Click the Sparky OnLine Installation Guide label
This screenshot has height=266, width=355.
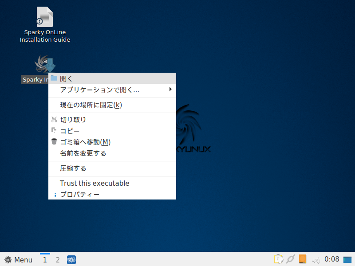45,36
